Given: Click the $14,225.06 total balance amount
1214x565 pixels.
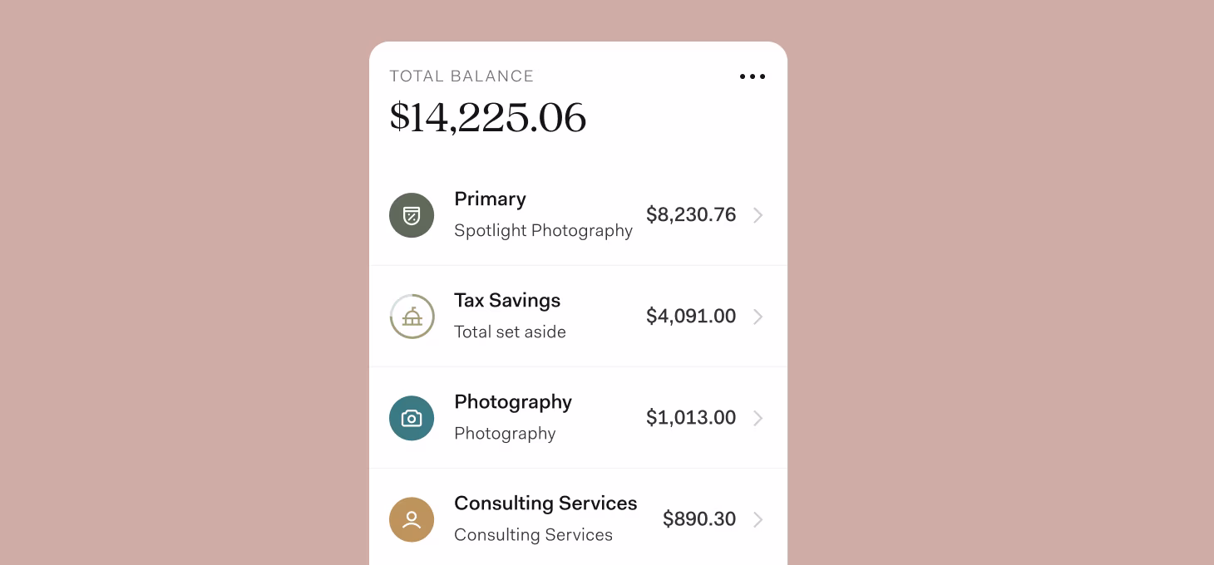Looking at the screenshot, I should [488, 117].
